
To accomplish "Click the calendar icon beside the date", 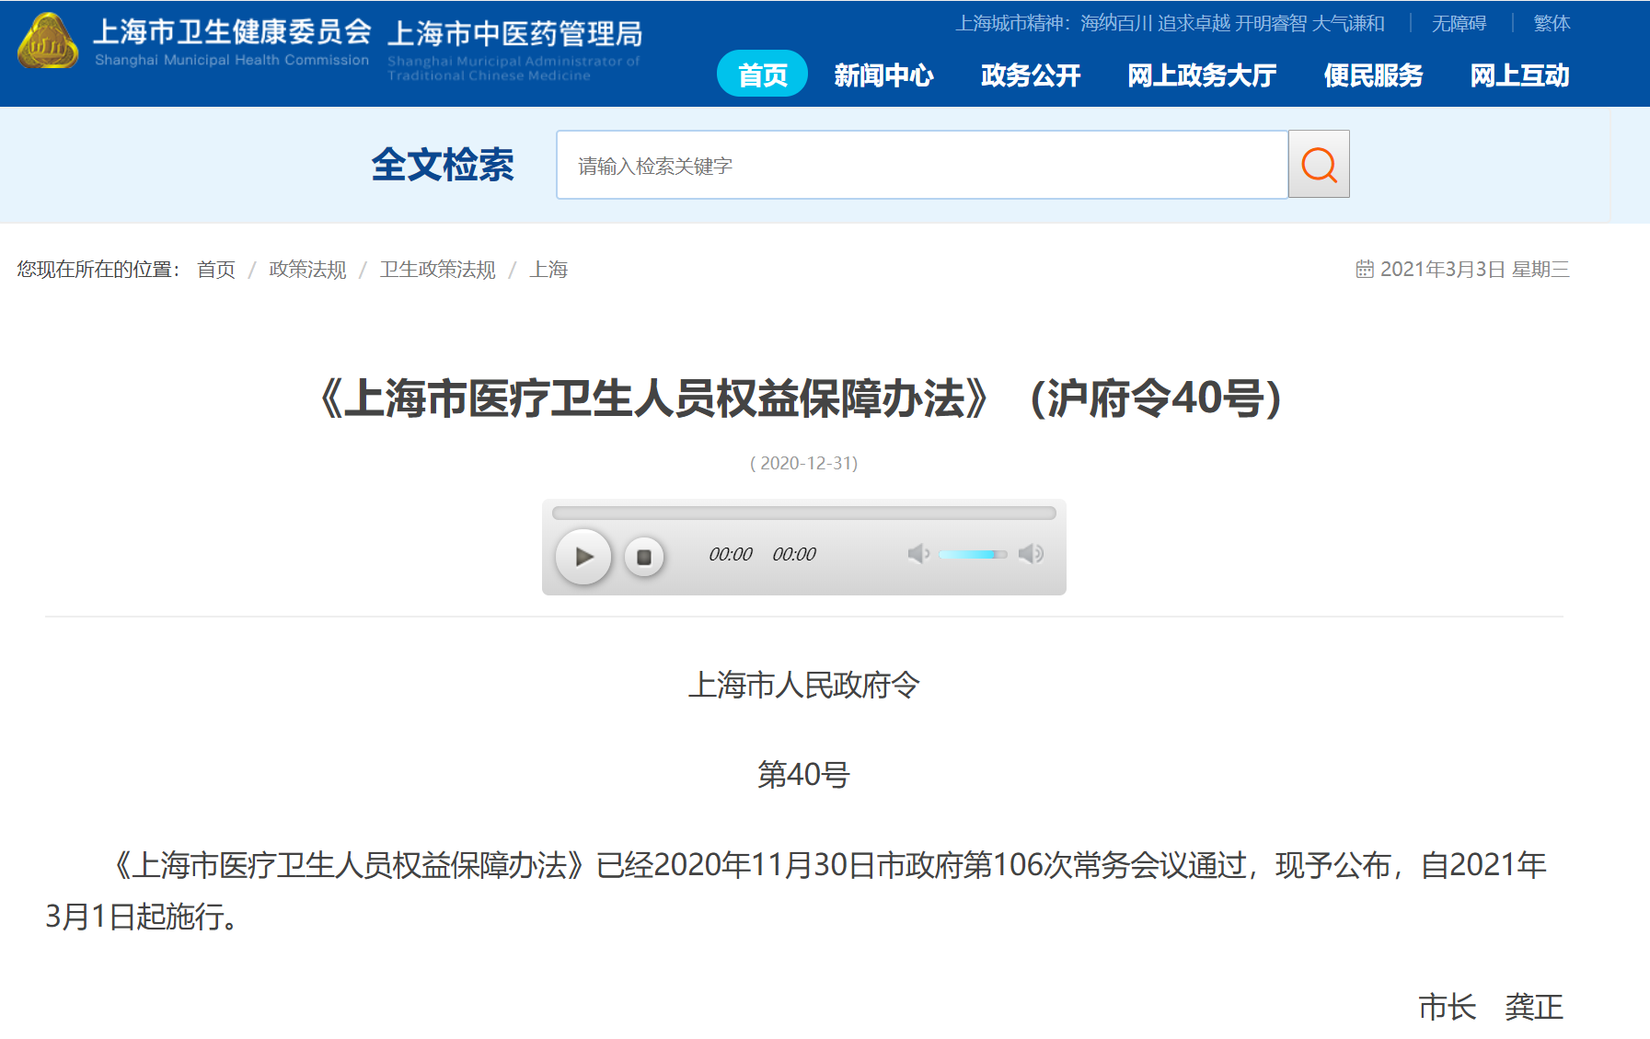I will click(x=1365, y=269).
